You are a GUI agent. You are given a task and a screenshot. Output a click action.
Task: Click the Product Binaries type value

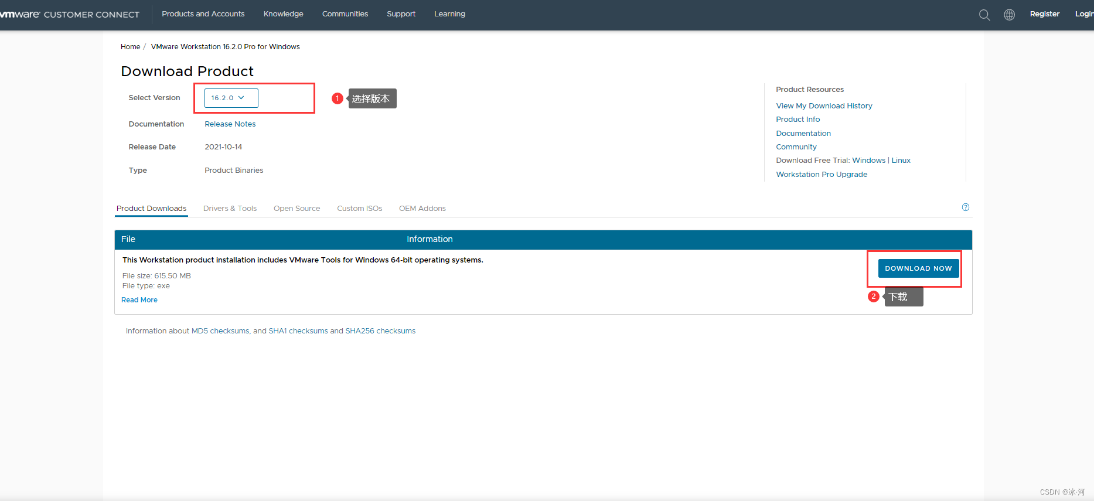pos(234,171)
